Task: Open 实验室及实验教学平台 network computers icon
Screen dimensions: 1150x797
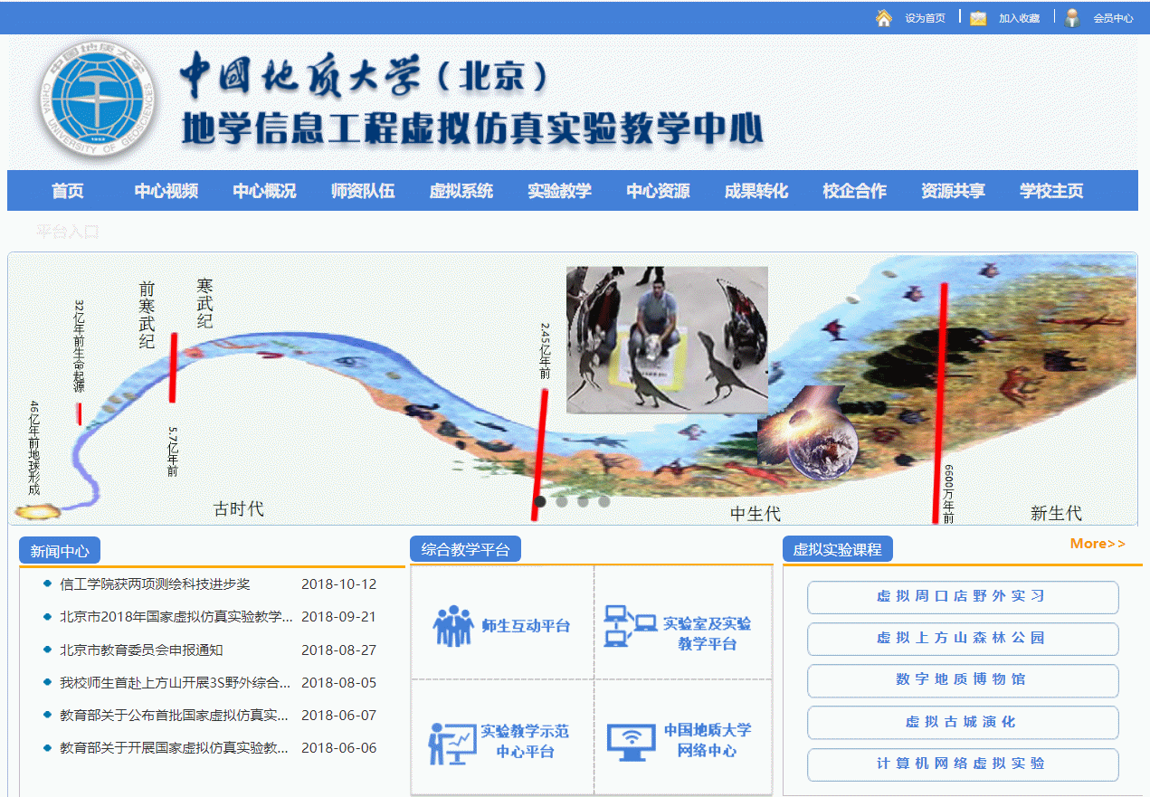Action: coord(630,626)
